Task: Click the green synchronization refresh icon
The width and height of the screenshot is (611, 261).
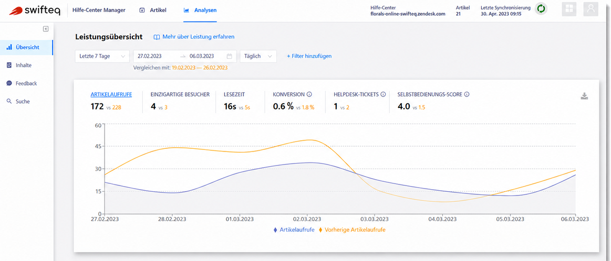Action: (x=541, y=8)
